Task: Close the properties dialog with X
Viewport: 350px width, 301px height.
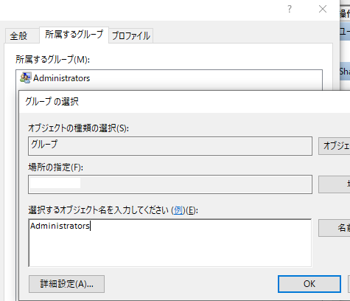Action: [x=323, y=10]
